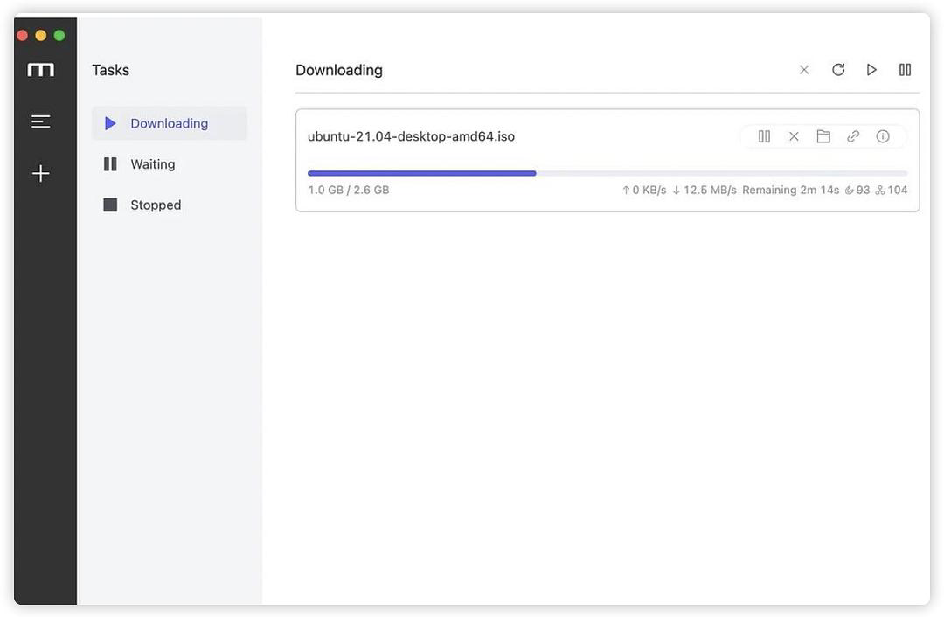The width and height of the screenshot is (944, 617).
Task: Click the ubuntu download progress bar
Action: [607, 174]
